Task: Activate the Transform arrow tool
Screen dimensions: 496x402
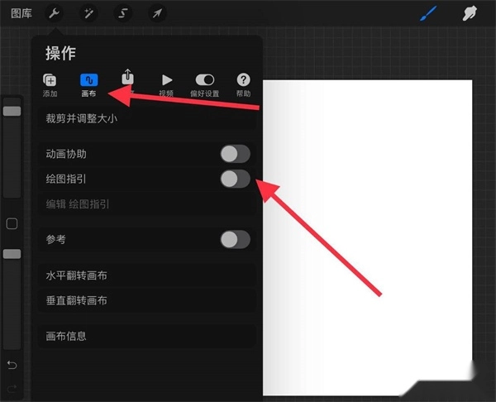Action: (157, 13)
